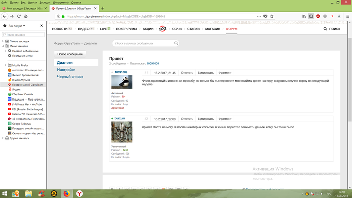Close the bookmarks sidebar
Image resolution: width=352 pixels, height=198 pixels.
(x=42, y=26)
